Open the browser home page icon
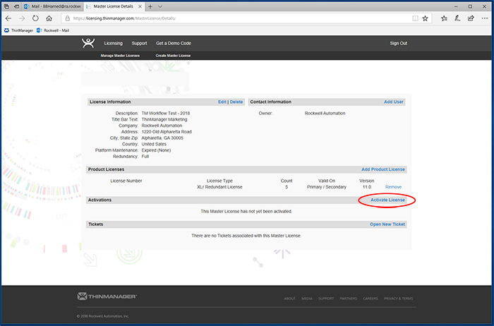The height and width of the screenshot is (326, 494). (x=49, y=18)
